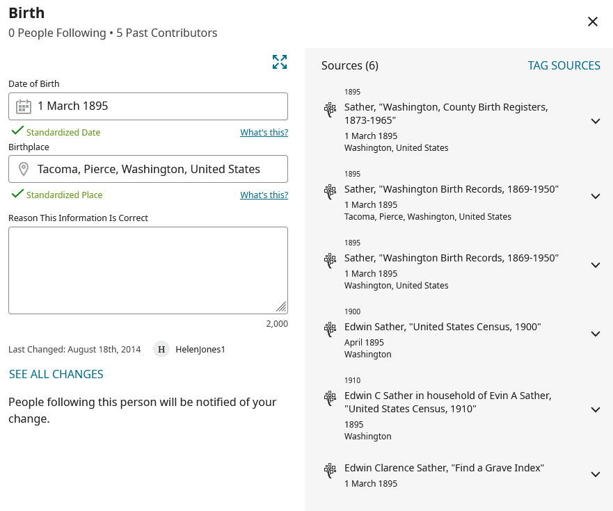Click the tree icon beside Tacoma Birth Records source
The height and width of the screenshot is (511, 613).
(331, 192)
